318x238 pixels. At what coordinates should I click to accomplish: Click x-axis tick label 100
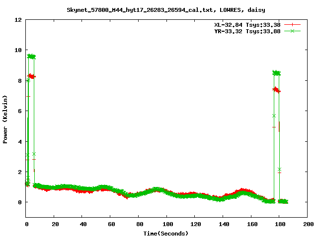click(x=168, y=224)
